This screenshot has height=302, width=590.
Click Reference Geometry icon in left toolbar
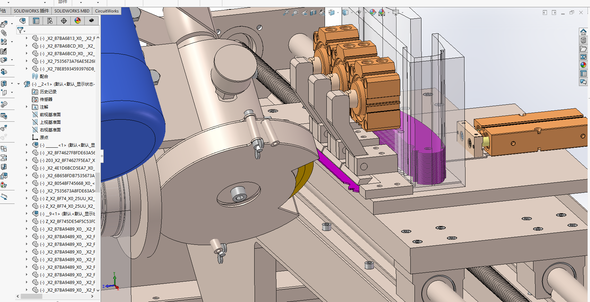[x=4, y=93]
